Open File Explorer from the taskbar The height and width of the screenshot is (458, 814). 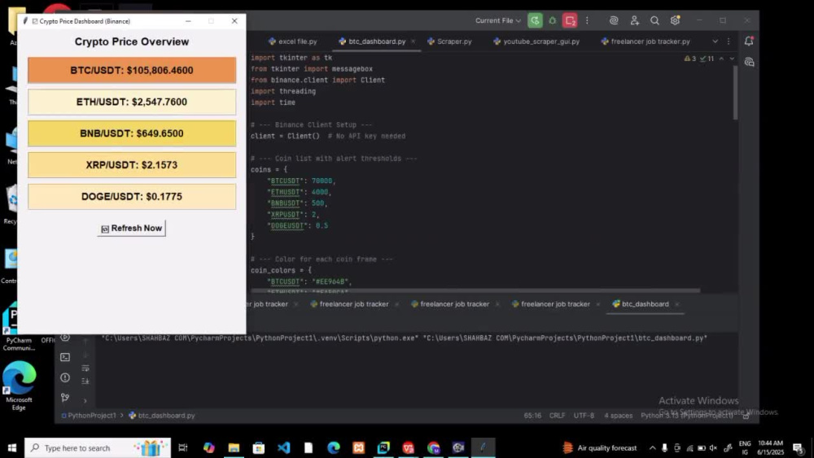[234, 447]
